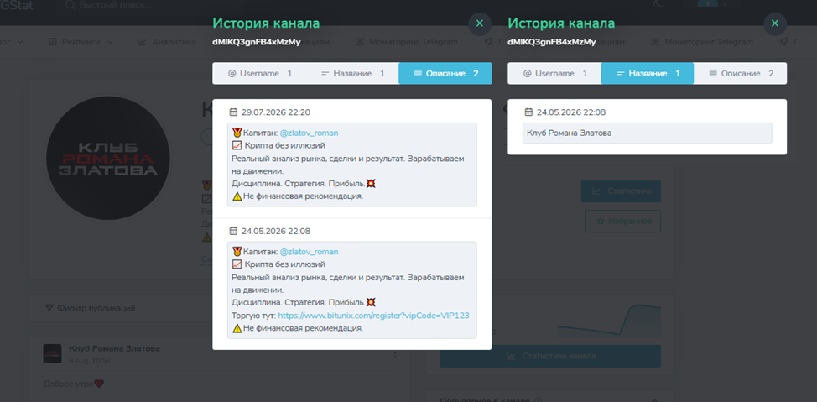This screenshot has width=817, height=402.
Task: Add channel to Избранное
Action: 623,221
